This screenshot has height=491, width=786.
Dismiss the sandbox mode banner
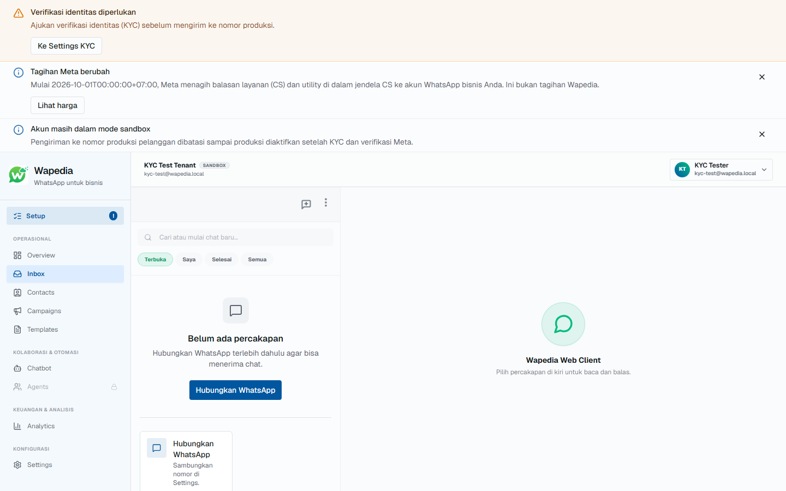pos(762,134)
